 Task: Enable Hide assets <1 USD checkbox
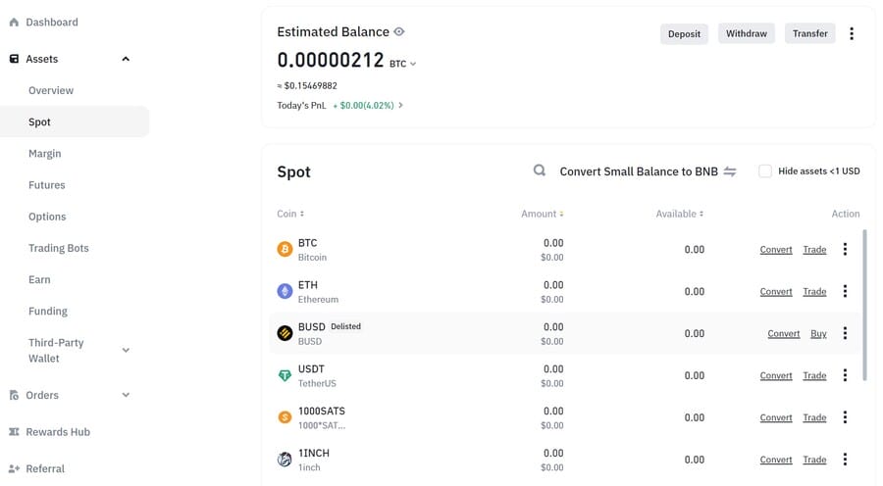click(764, 171)
